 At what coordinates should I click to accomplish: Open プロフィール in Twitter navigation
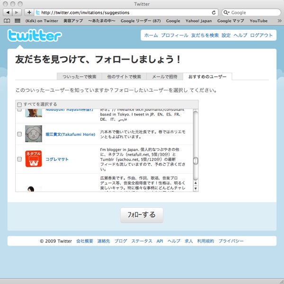[x=175, y=35]
